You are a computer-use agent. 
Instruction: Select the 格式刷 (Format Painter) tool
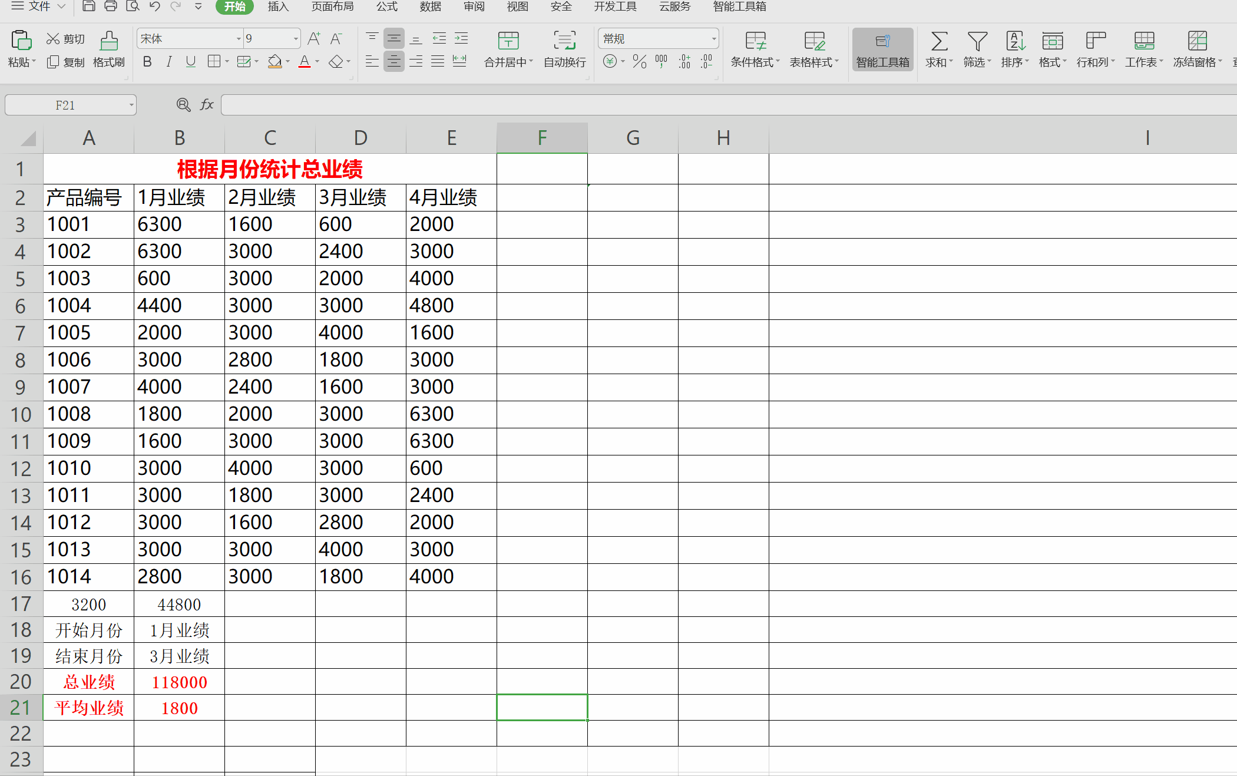pos(108,49)
